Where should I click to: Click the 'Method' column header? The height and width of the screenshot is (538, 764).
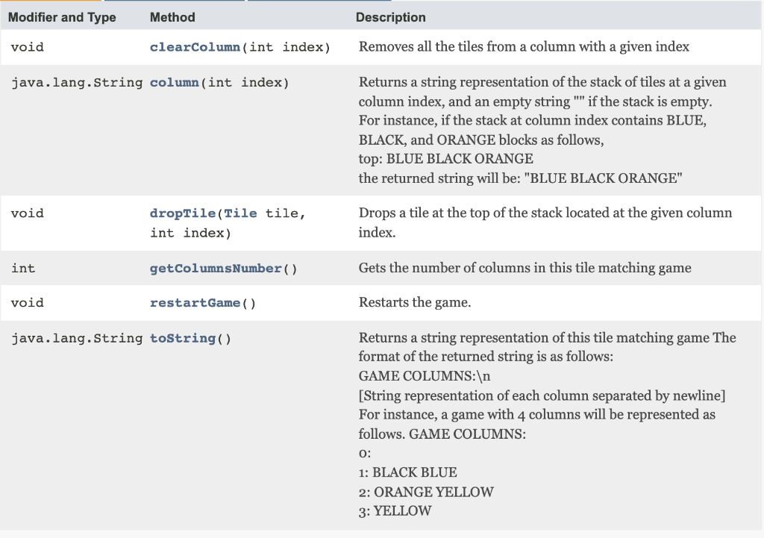coord(172,18)
